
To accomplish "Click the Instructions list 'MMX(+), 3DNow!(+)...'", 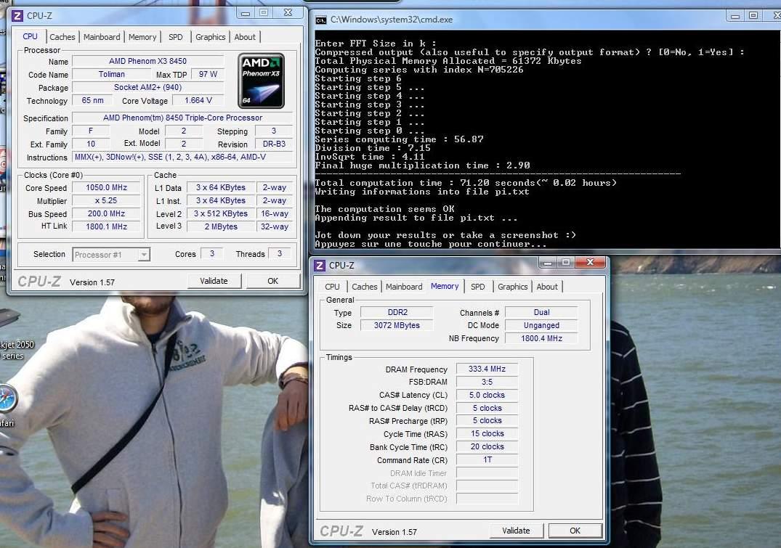I will coord(182,157).
